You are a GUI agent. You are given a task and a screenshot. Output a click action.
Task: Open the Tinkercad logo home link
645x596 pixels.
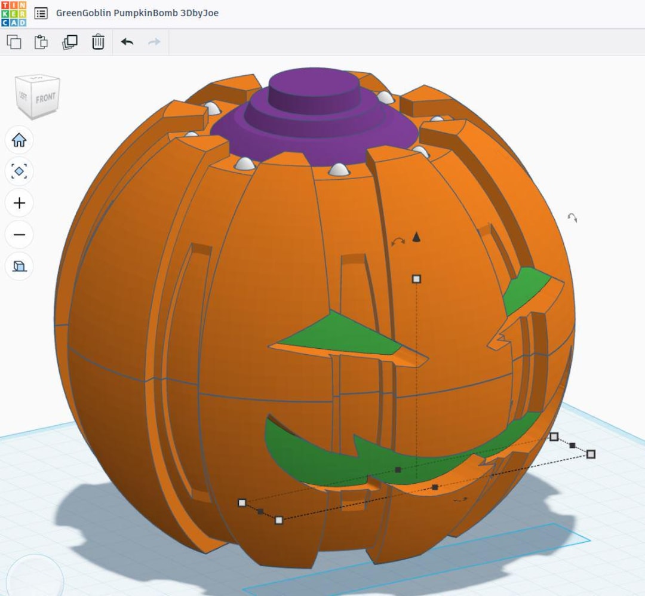coord(14,14)
